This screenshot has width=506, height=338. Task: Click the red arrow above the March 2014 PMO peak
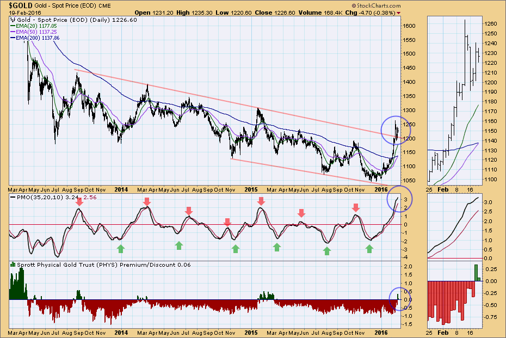[x=146, y=202]
